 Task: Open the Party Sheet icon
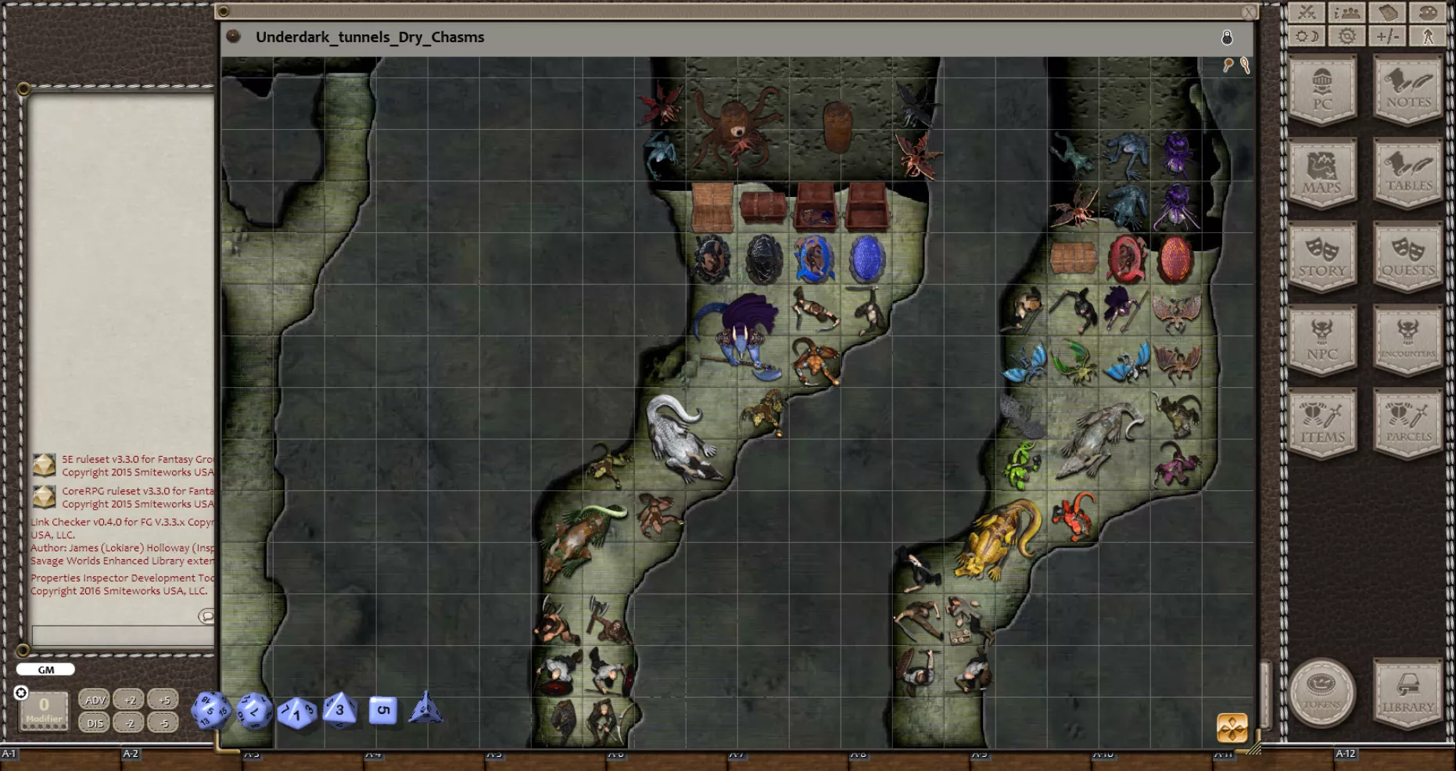pyautogui.click(x=1347, y=13)
